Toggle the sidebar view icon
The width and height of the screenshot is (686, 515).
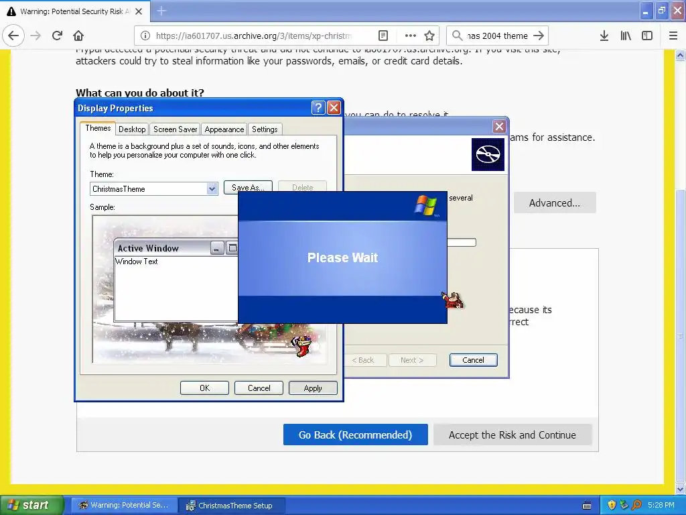point(647,36)
